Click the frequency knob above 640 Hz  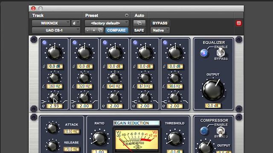[115, 78]
